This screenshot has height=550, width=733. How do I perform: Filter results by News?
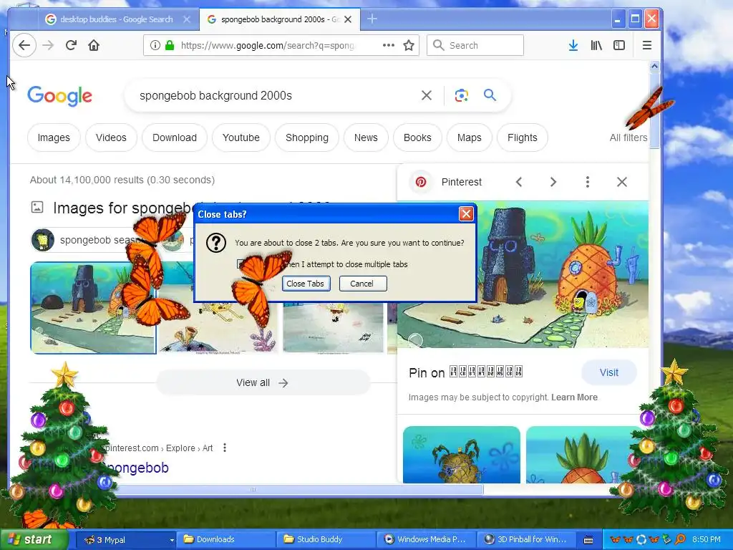366,137
